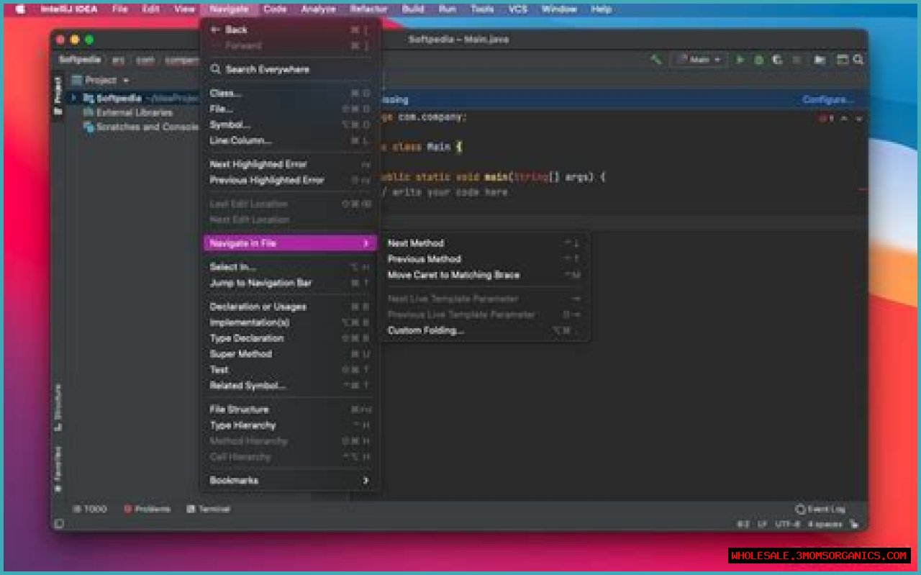The height and width of the screenshot is (575, 921).
Task: Choose Type Declaration menu entry
Action: 290,338
